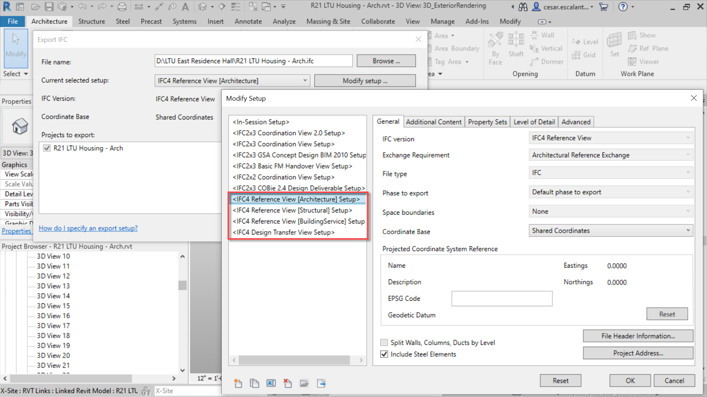Switch to Level of Detail tab

click(x=534, y=122)
